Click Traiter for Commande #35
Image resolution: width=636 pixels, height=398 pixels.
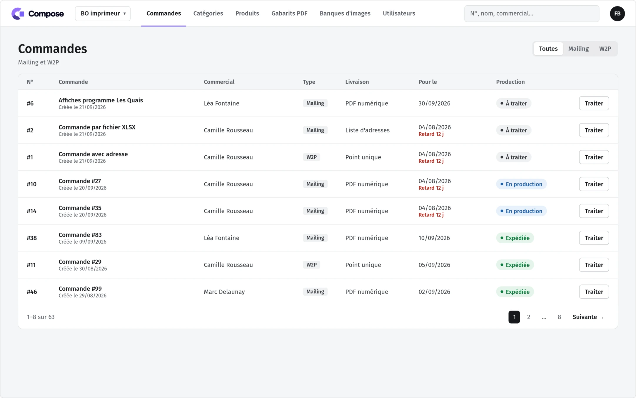click(x=594, y=211)
